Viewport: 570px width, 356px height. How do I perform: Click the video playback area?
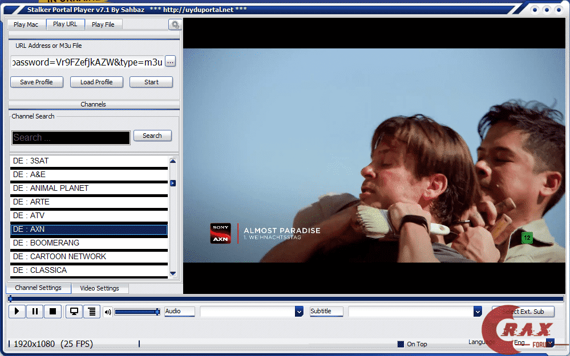(374, 156)
